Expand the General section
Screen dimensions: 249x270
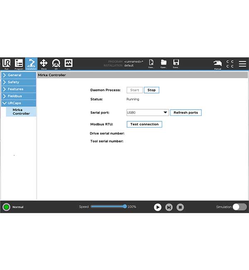pyautogui.click(x=19, y=75)
